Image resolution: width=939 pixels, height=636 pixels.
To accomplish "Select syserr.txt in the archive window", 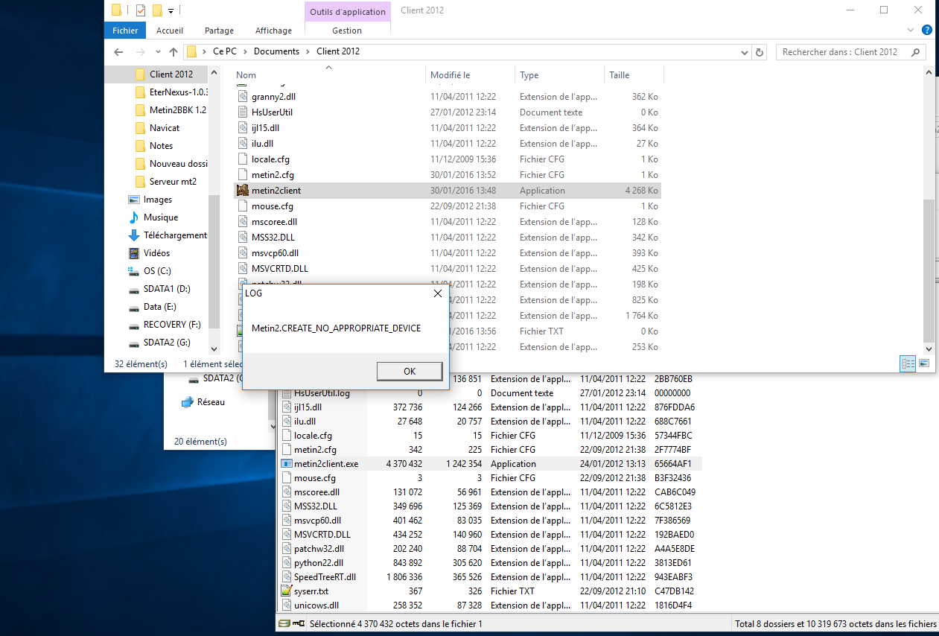I will pos(311,591).
